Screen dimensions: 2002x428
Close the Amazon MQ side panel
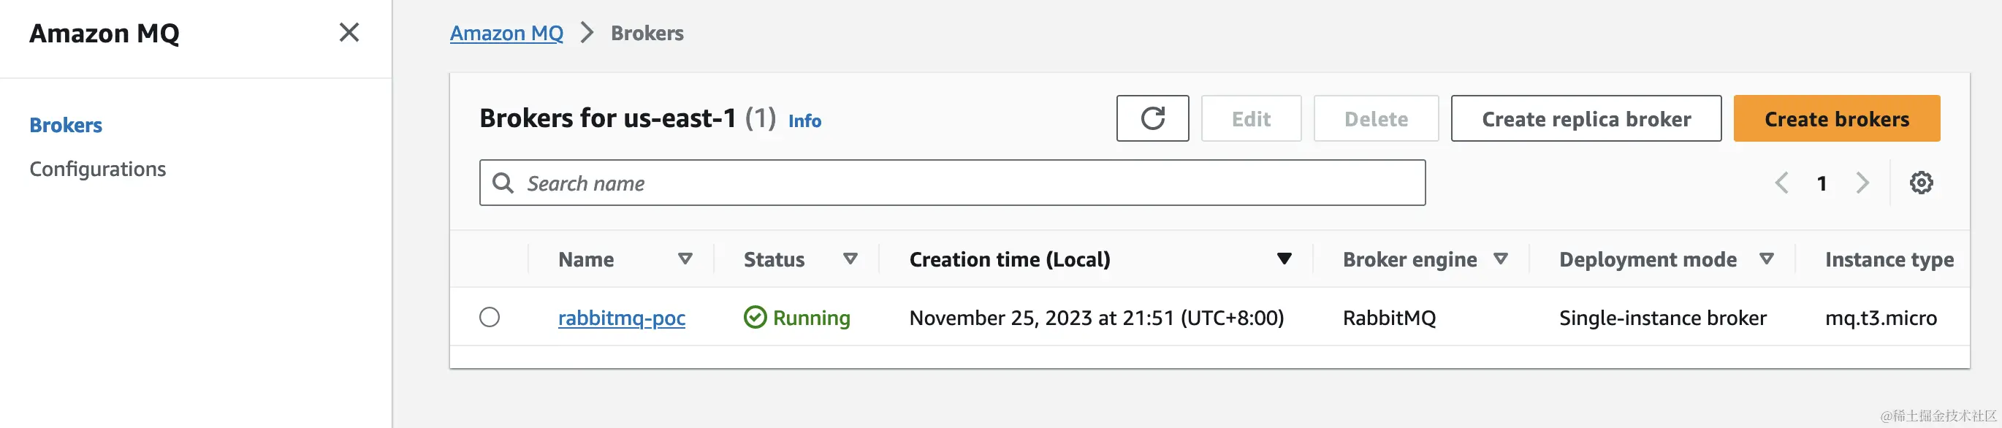[x=349, y=33]
